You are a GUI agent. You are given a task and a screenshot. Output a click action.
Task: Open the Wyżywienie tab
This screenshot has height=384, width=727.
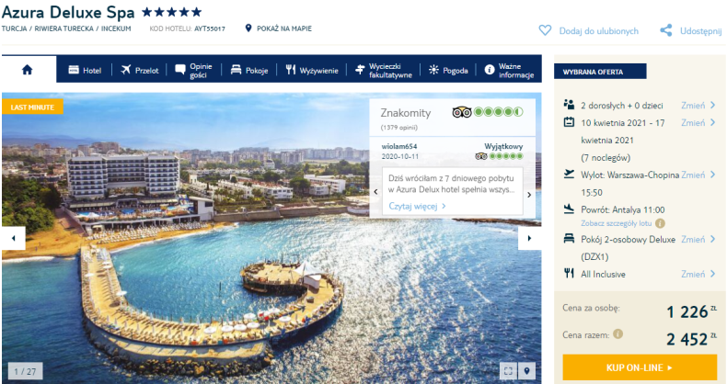pyautogui.click(x=312, y=71)
